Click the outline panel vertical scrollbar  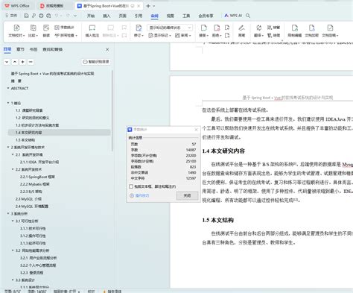(x=112, y=110)
